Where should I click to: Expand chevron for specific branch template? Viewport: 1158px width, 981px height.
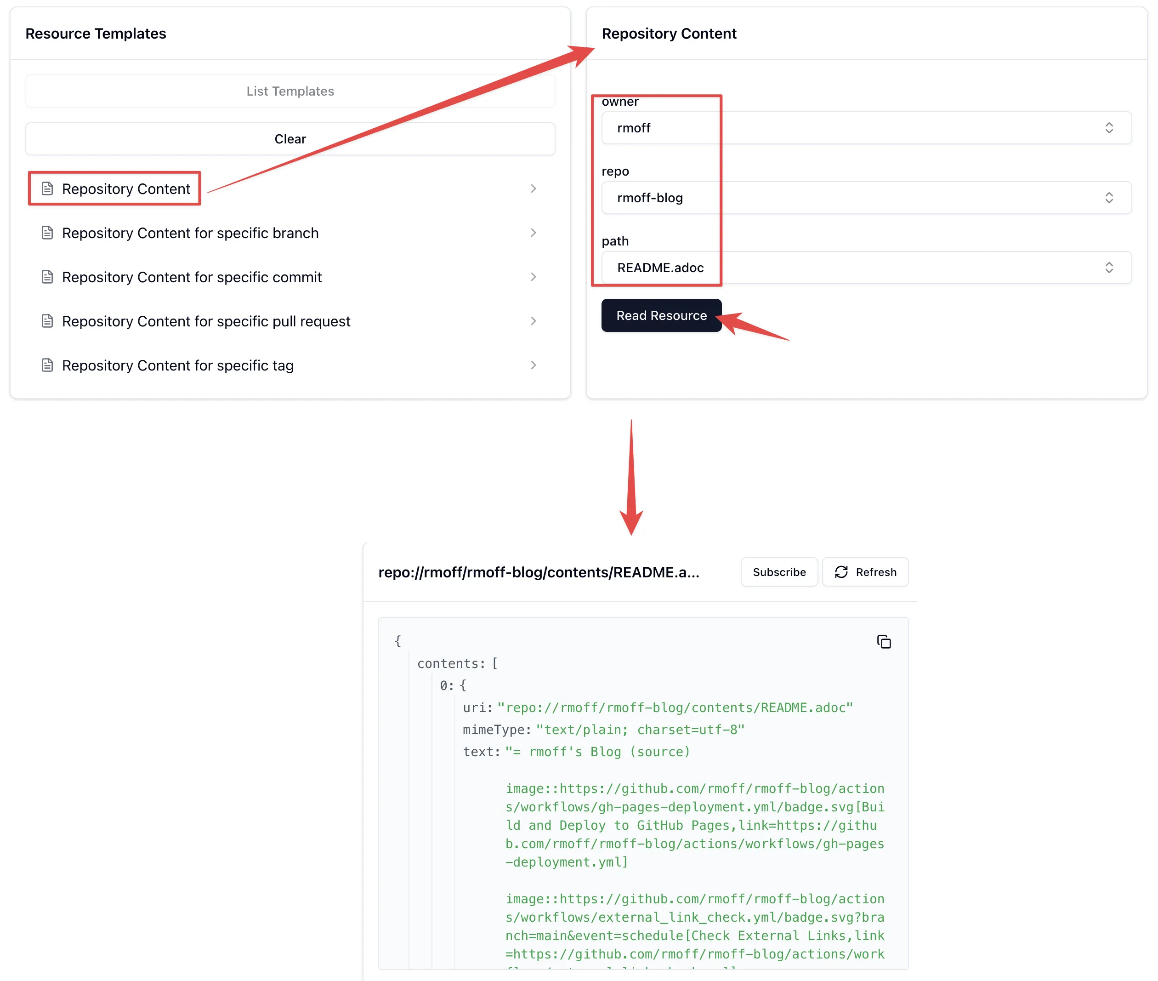533,233
